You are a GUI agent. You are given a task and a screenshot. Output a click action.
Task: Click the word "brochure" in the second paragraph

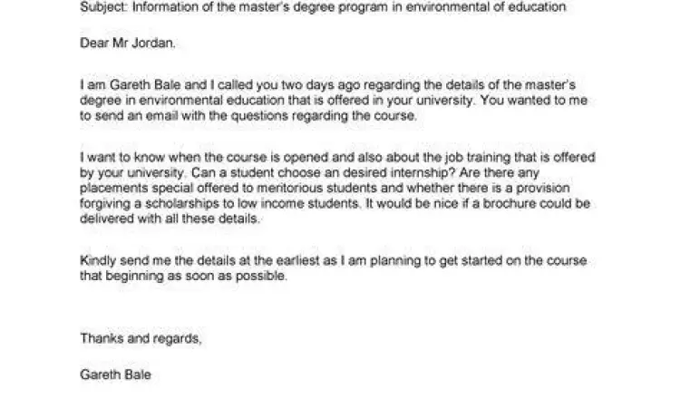point(502,203)
